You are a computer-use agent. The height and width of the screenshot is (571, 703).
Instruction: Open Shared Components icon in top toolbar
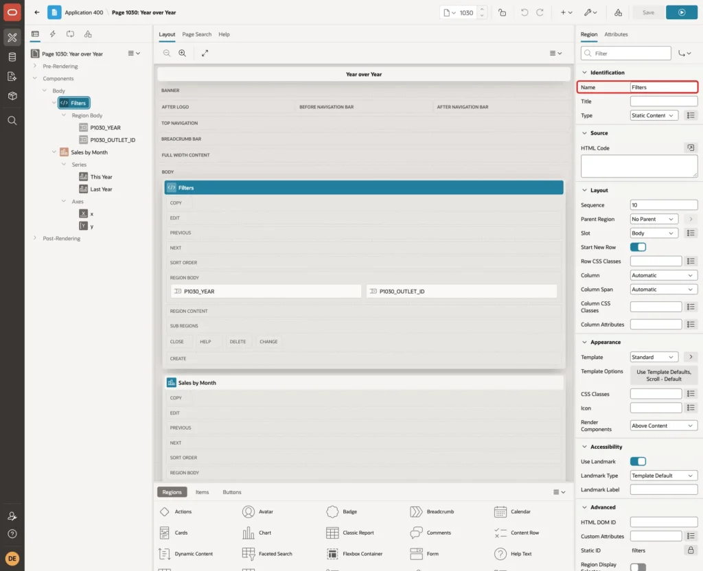coord(619,12)
